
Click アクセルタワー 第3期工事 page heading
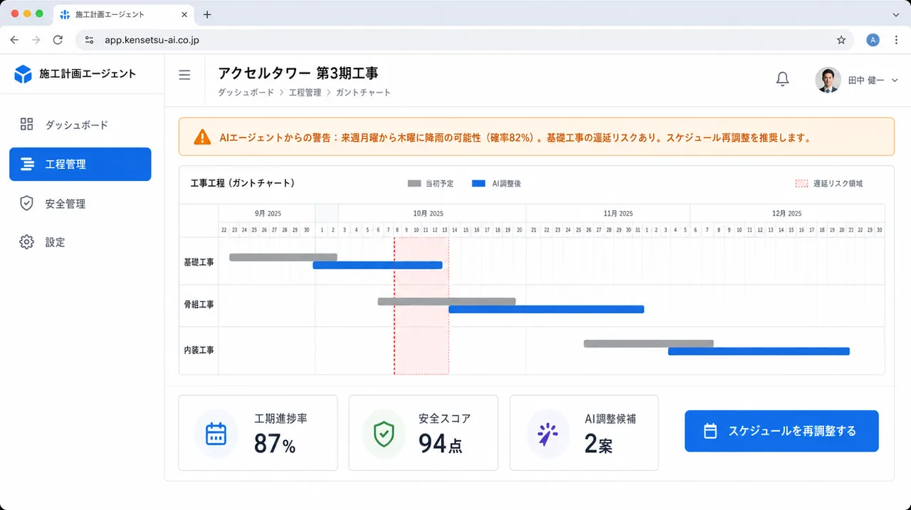(x=298, y=73)
